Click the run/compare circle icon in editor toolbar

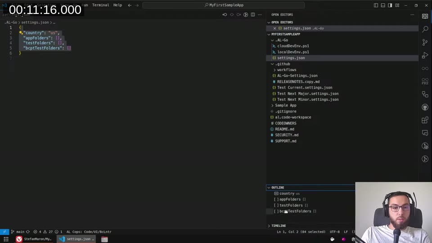[246, 14]
